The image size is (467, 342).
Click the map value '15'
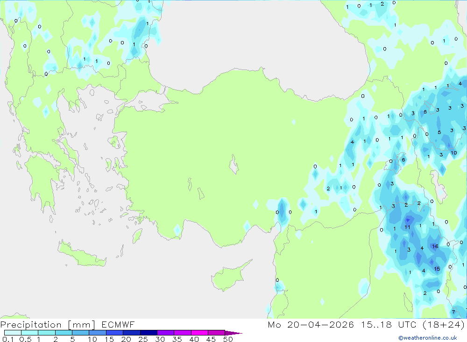point(437,269)
